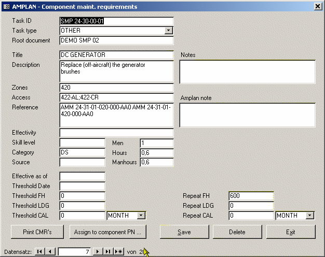Screen dimensions: 325x257
Task: Go to first record in navigator
Action: click(40, 252)
